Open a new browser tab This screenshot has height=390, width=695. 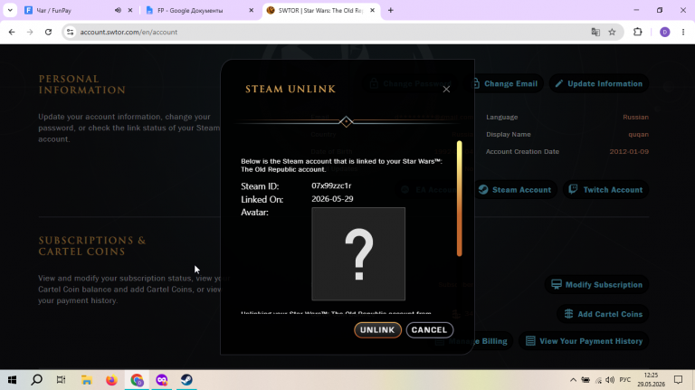391,10
